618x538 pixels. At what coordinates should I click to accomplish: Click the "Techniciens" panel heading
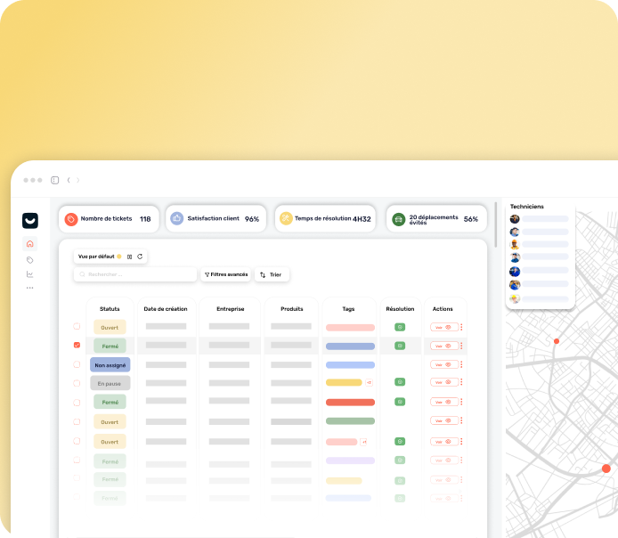click(x=526, y=206)
